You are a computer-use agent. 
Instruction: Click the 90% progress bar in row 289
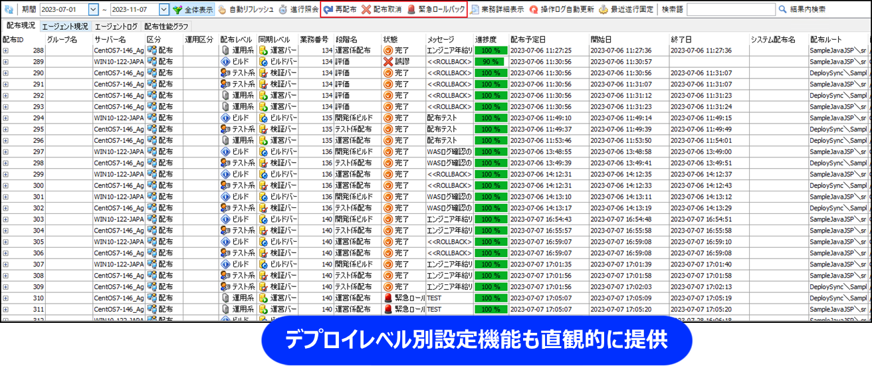tap(489, 62)
